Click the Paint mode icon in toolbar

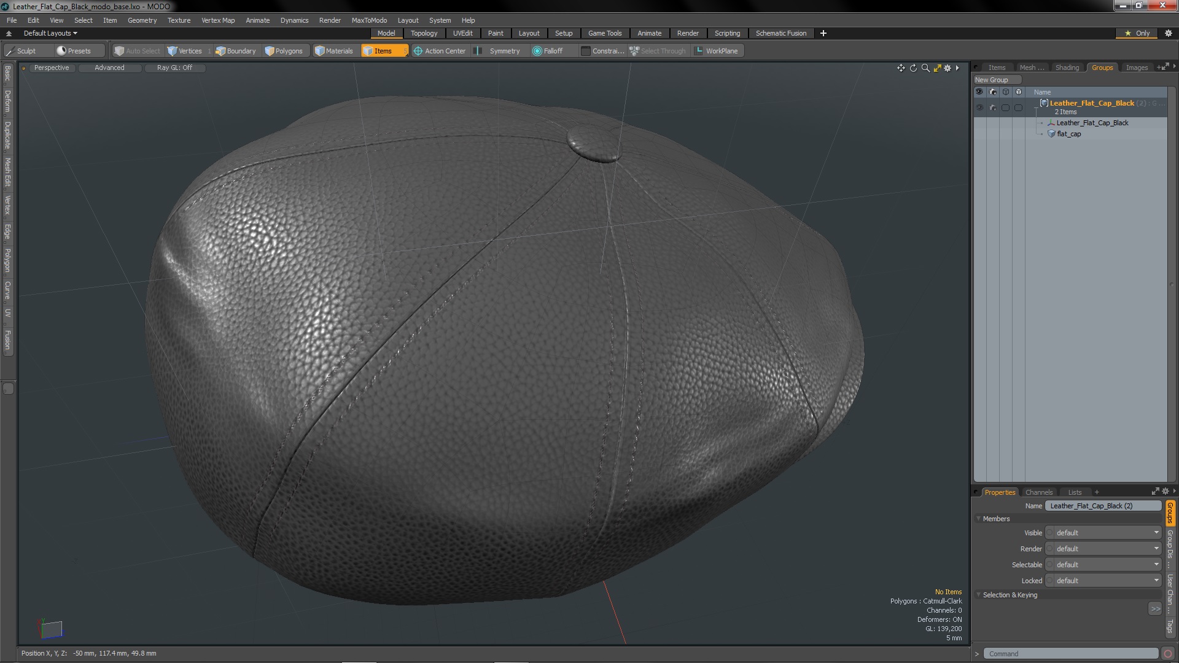point(495,33)
